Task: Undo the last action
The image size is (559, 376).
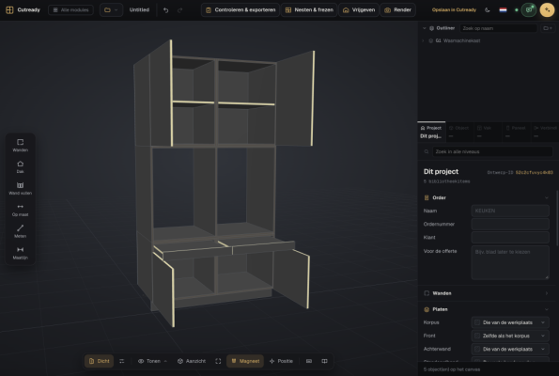Action: (165, 10)
